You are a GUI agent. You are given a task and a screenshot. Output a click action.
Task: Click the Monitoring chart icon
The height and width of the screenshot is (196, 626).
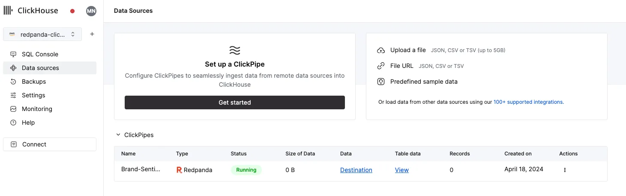tap(13, 109)
